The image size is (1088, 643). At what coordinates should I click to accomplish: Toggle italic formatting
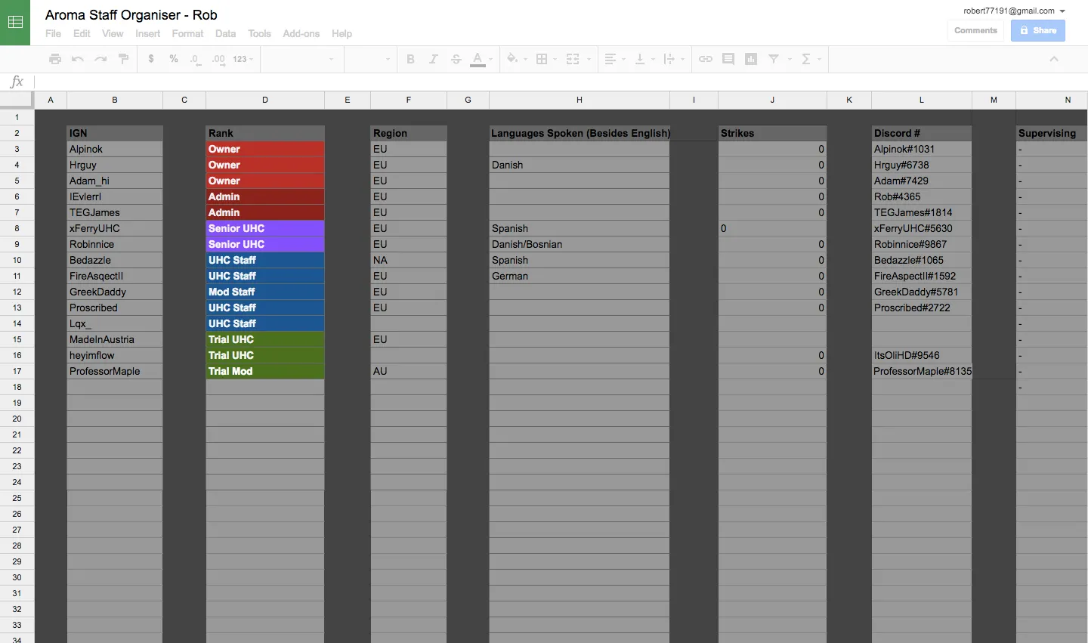(433, 59)
